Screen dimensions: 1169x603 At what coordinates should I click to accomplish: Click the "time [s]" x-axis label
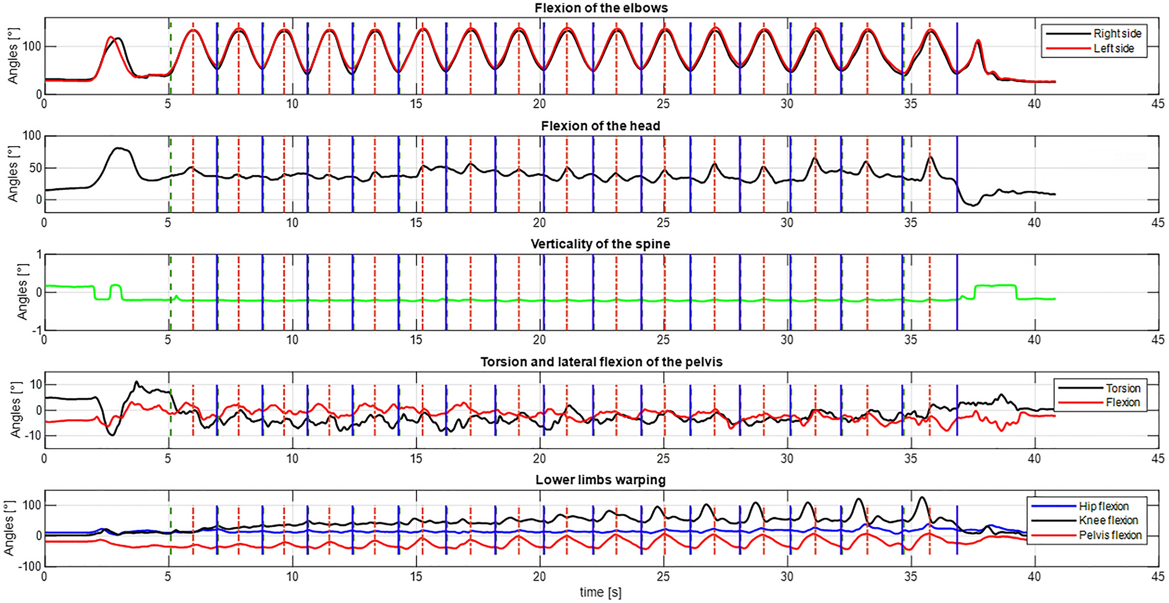[x=601, y=593]
